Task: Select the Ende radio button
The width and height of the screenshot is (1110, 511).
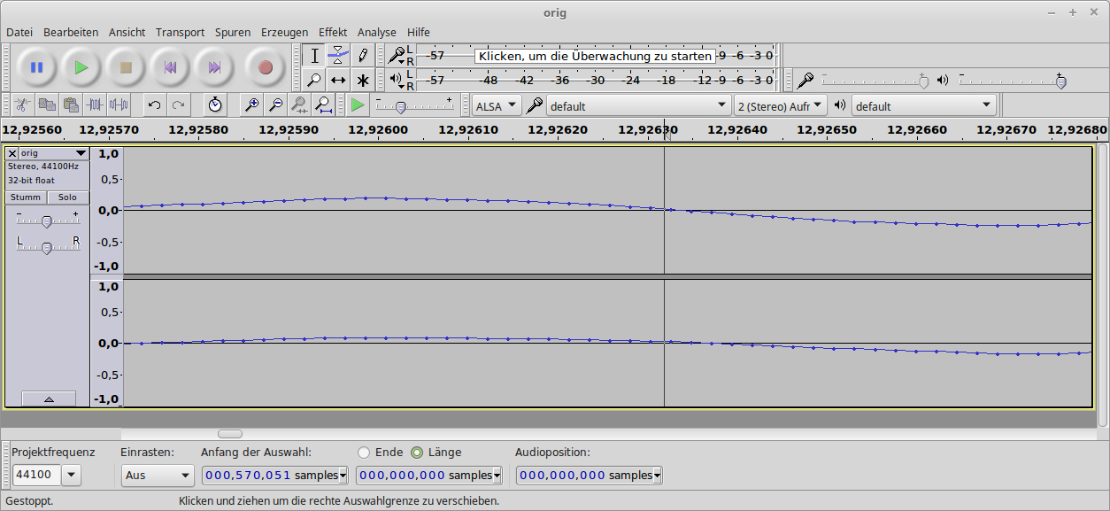Action: coord(363,452)
